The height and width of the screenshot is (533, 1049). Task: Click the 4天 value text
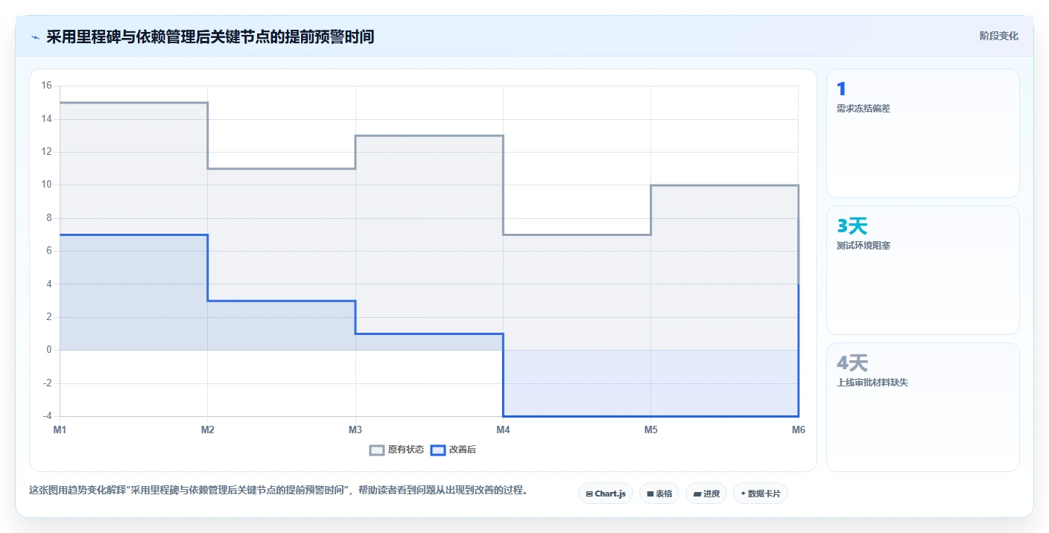tap(852, 363)
